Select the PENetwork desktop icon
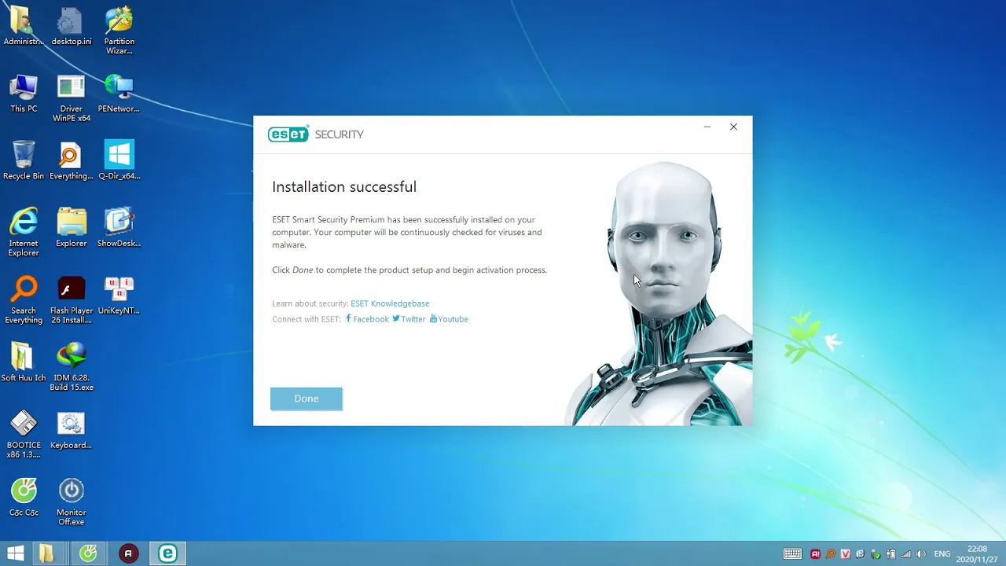1006x566 pixels. (119, 94)
